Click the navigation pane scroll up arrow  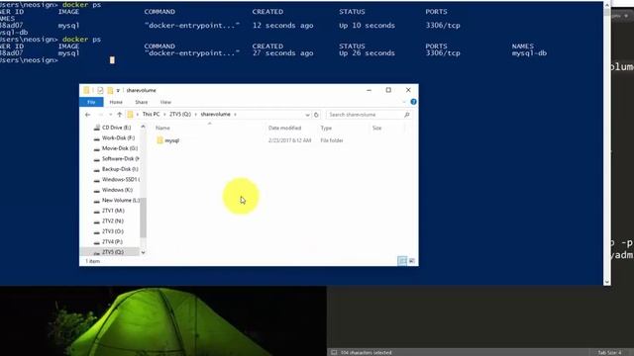pyautogui.click(x=143, y=127)
